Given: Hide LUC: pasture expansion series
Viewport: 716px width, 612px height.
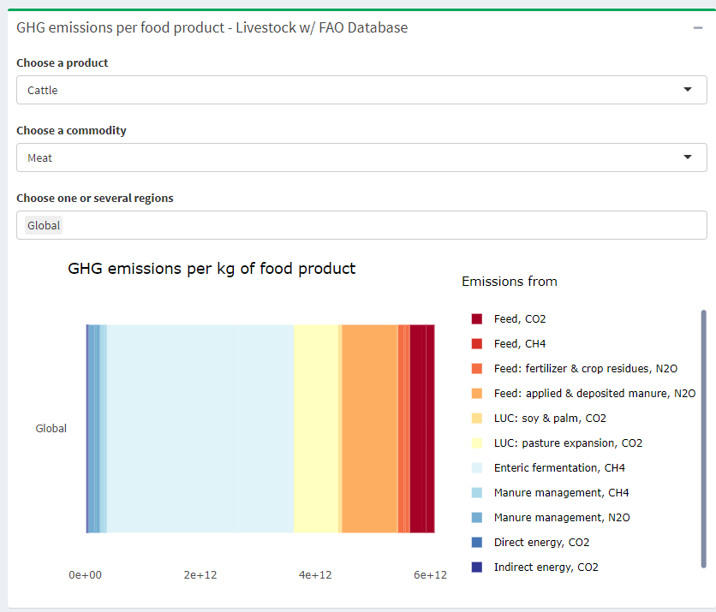Looking at the screenshot, I should (568, 443).
